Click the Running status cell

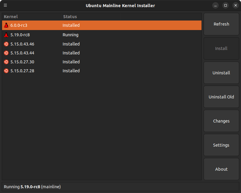71,35
